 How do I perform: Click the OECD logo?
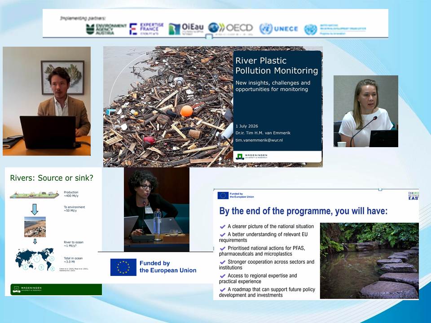click(x=230, y=28)
